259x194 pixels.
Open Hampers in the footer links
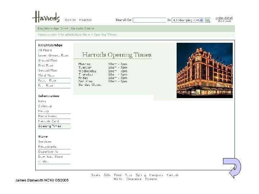click(156, 175)
